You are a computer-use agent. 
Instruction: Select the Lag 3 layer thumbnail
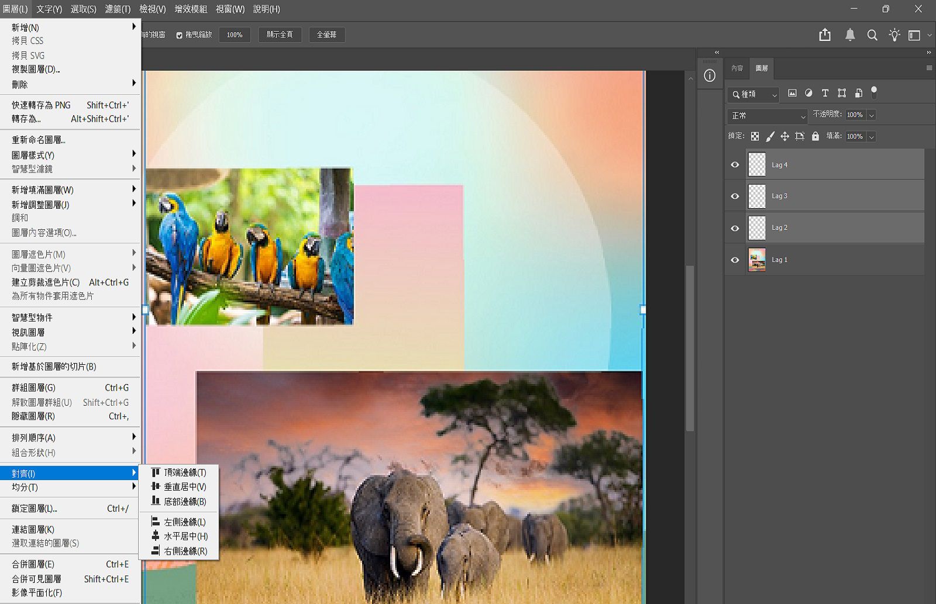(x=757, y=196)
